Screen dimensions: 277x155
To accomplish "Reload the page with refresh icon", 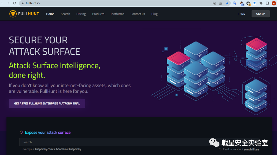I will tap(15, 3).
